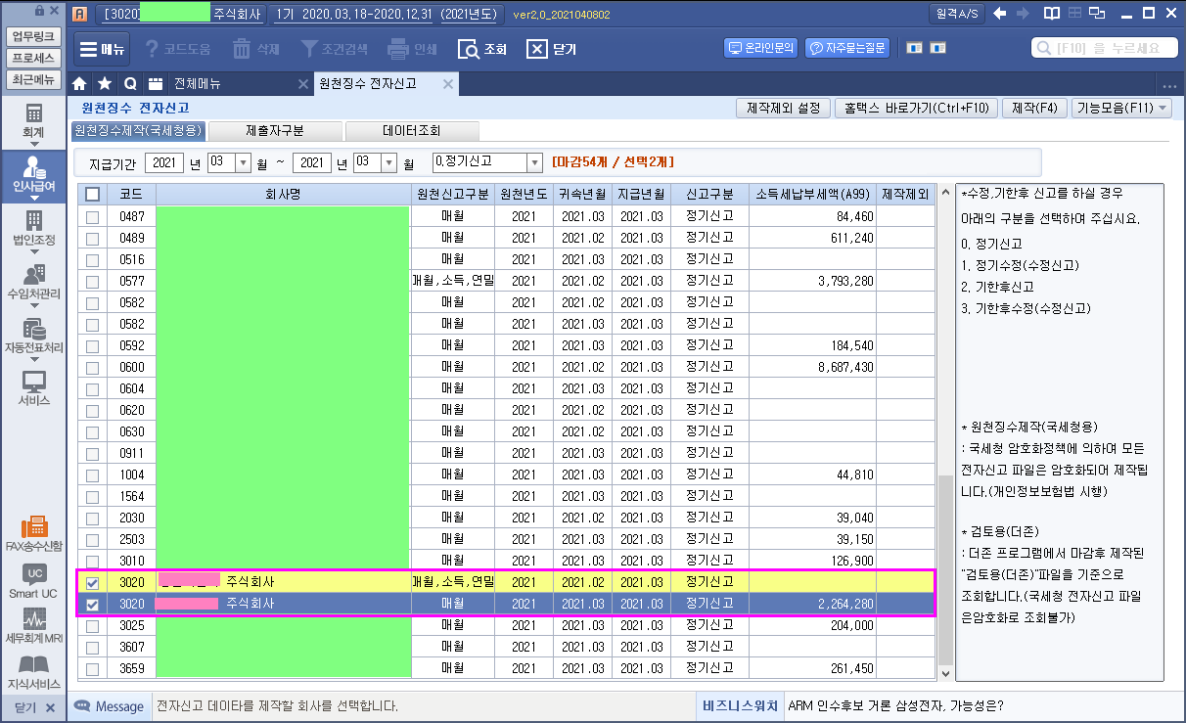Expand the 기능모음(F11) dropdown

click(x=1121, y=108)
